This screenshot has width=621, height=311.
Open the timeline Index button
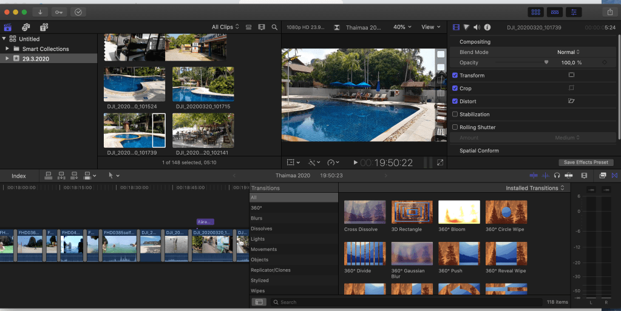pyautogui.click(x=19, y=176)
